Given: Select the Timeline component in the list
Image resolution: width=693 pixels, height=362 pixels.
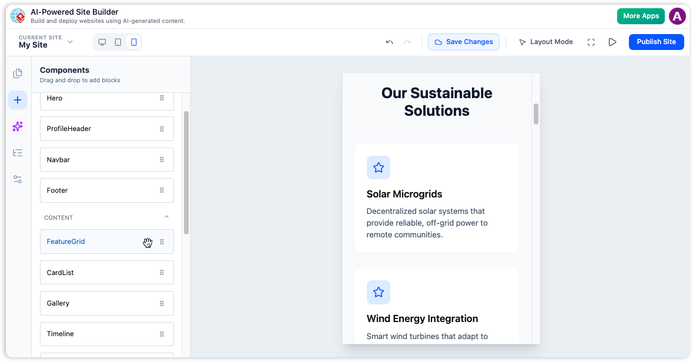Looking at the screenshot, I should (x=88, y=334).
